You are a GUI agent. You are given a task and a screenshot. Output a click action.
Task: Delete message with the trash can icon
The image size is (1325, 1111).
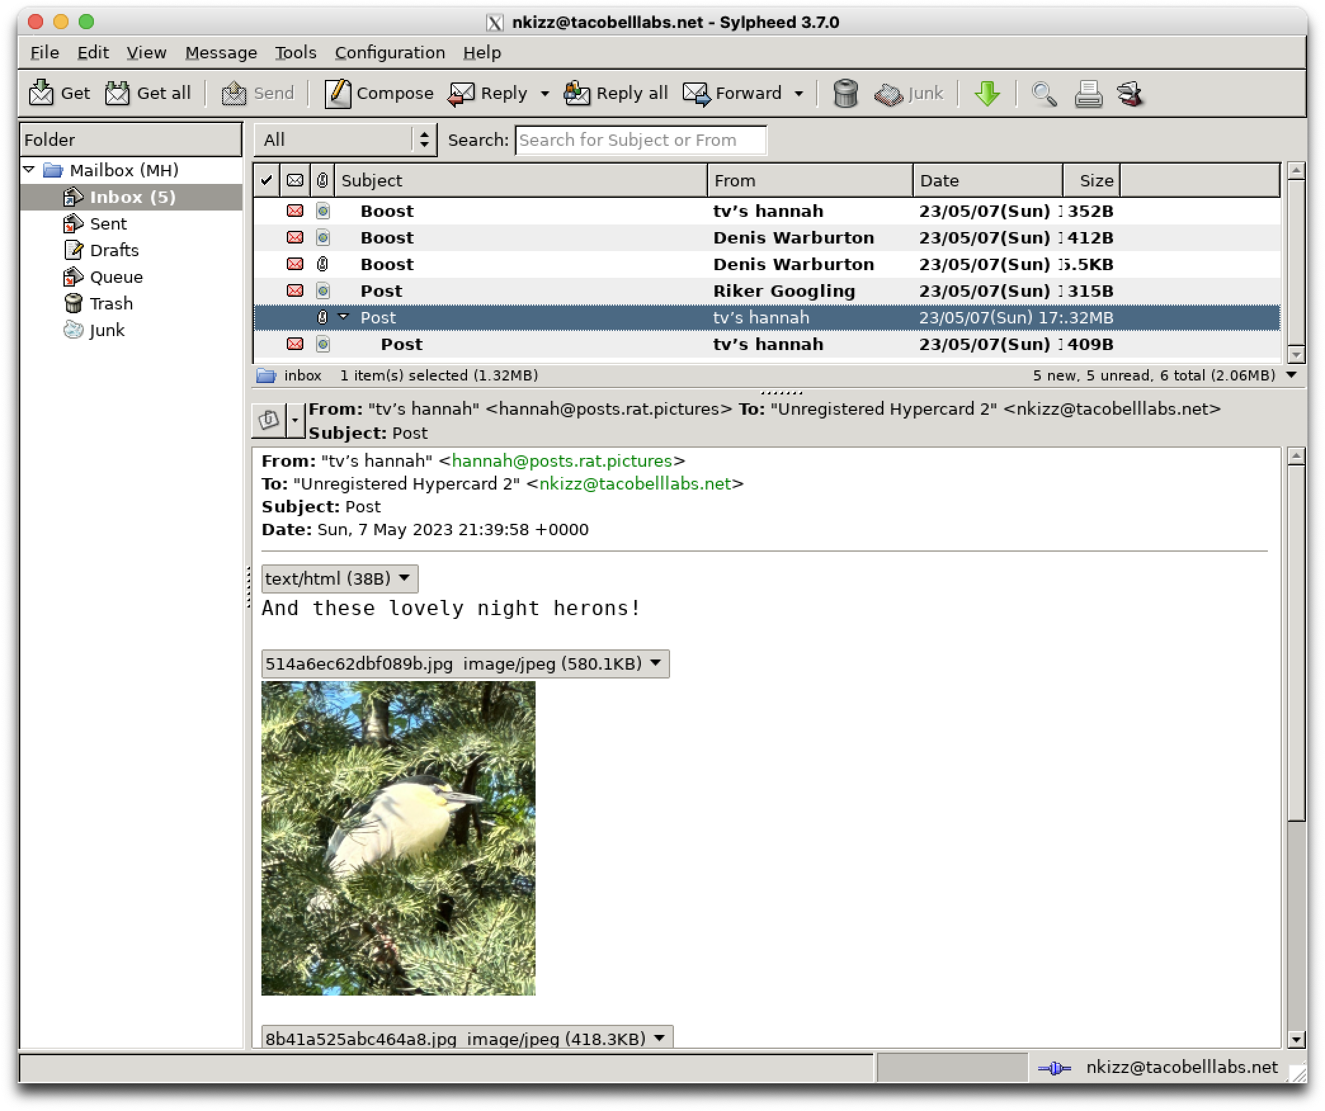point(845,93)
